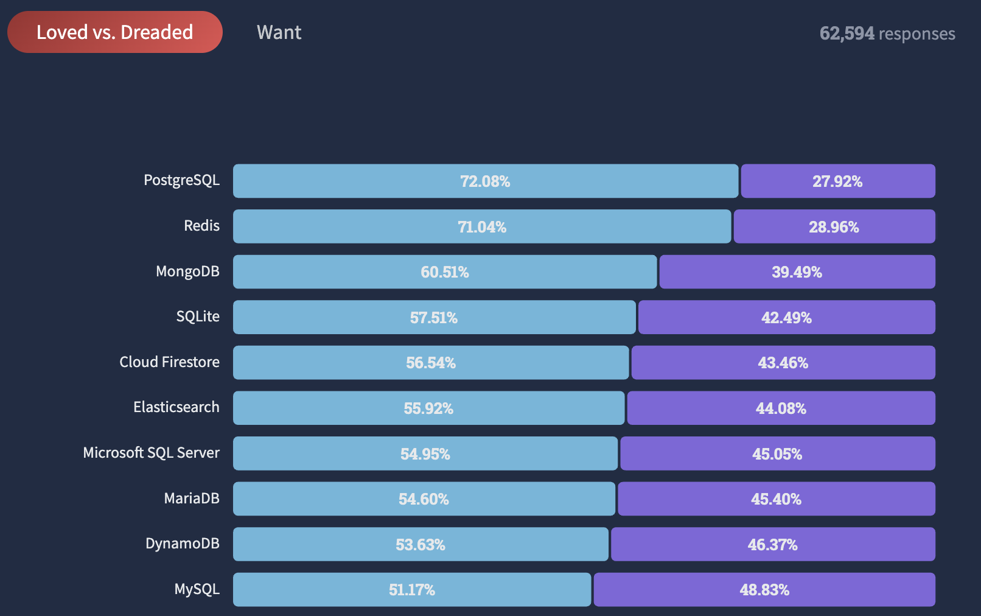The height and width of the screenshot is (616, 981).
Task: Click the Cloud Firestore row label
Action: [x=169, y=362]
